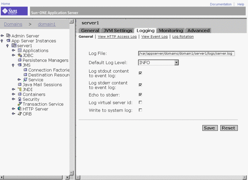Image resolution: width=248 pixels, height=180 pixels.
Task: Open the Default Log Level dropdown
Action: [176, 63]
